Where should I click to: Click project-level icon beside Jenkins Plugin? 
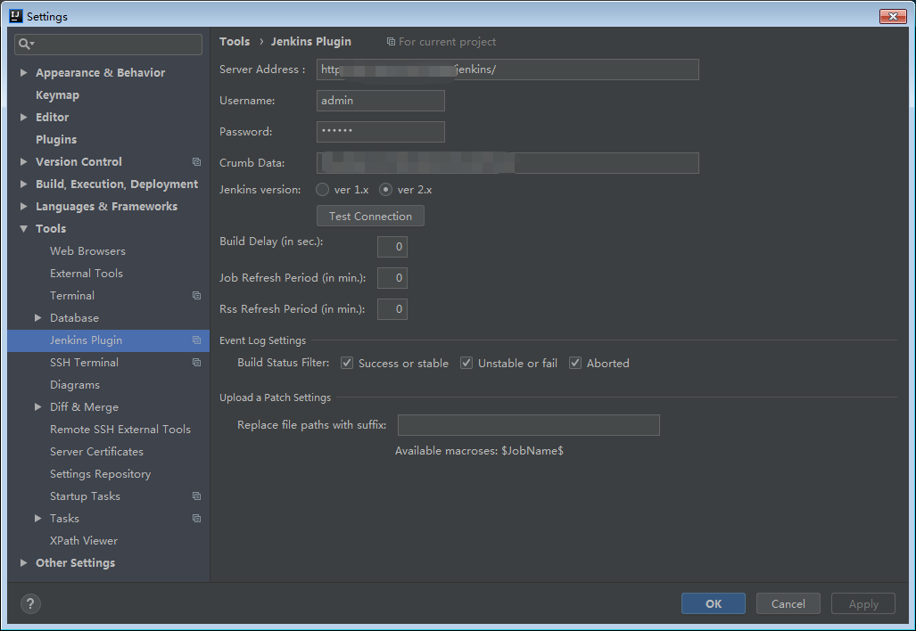(197, 340)
